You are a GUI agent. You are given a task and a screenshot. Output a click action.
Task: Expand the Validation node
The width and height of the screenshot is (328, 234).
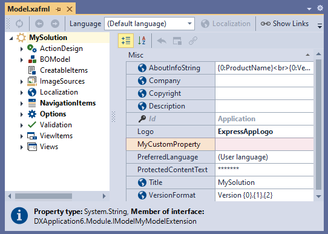tap(22, 125)
